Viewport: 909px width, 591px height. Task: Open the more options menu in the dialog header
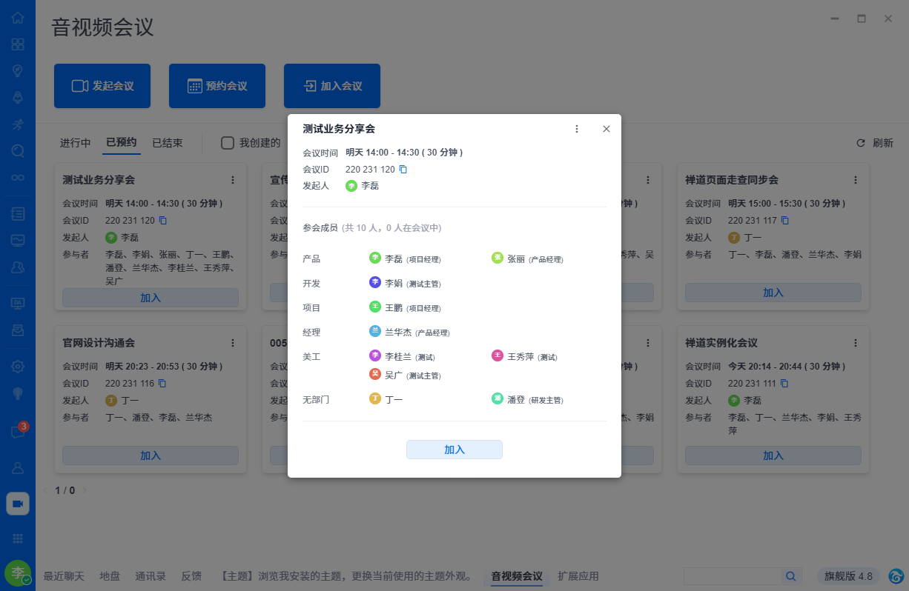pyautogui.click(x=577, y=129)
